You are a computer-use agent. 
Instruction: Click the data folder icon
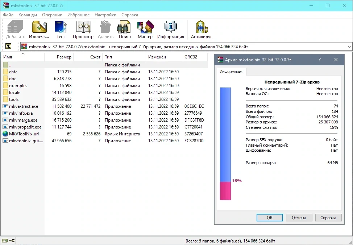click(6, 72)
